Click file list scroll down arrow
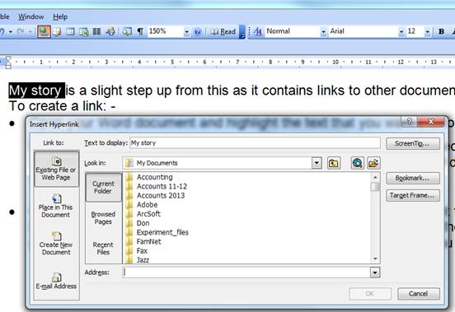Viewport: 455px width, 312px height. coord(375,258)
